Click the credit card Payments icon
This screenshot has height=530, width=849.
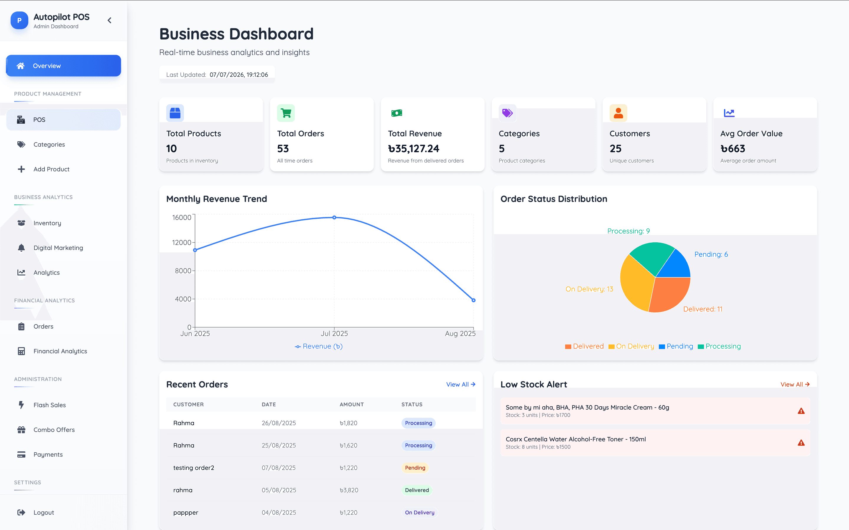tap(22, 454)
